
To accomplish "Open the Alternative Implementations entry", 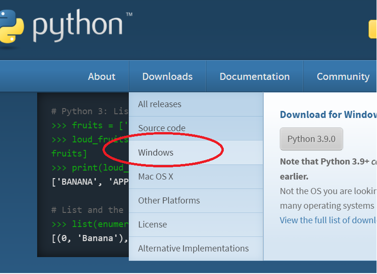I will pos(193,249).
